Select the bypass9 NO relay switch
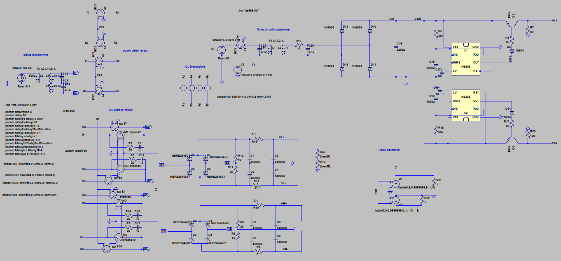The width and height of the screenshot is (561, 261). [x=121, y=169]
